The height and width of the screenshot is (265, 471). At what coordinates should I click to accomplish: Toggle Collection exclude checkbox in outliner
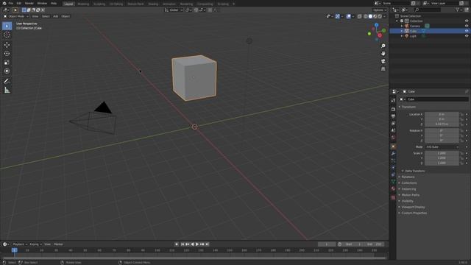click(x=402, y=21)
